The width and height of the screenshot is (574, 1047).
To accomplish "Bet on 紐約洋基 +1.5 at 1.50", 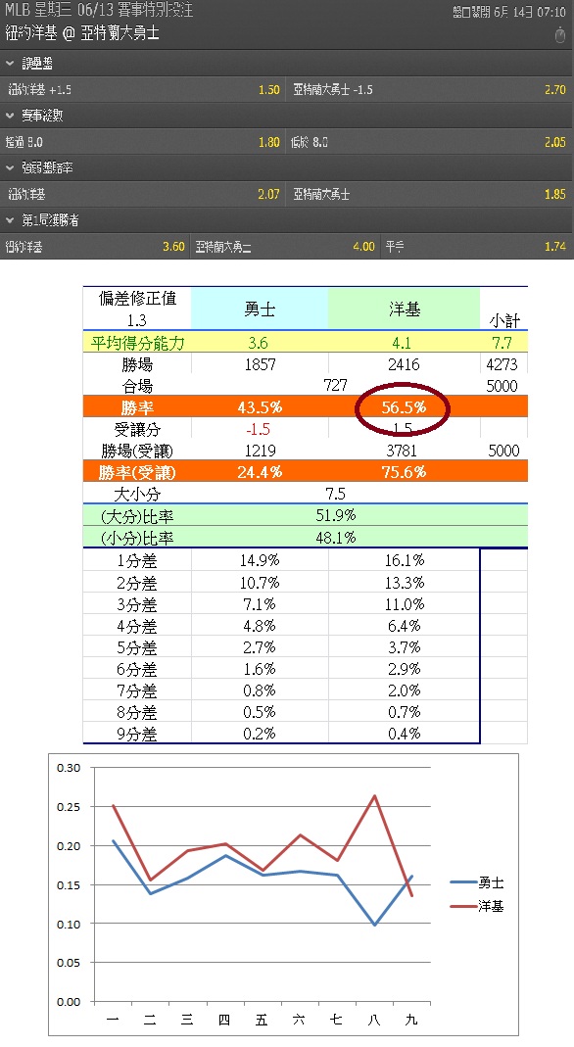I will pos(143,89).
